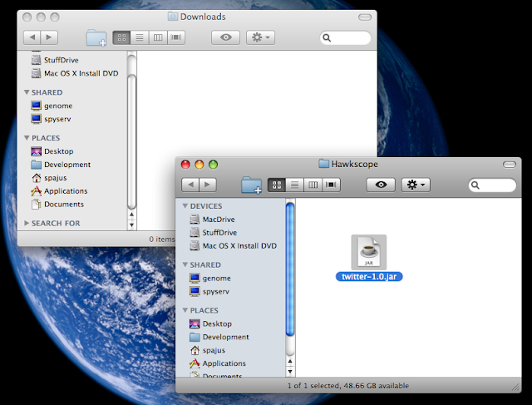Collapse DEVICES section in Hawkscope sidebar
This screenshot has height=405, width=532.
tap(184, 205)
